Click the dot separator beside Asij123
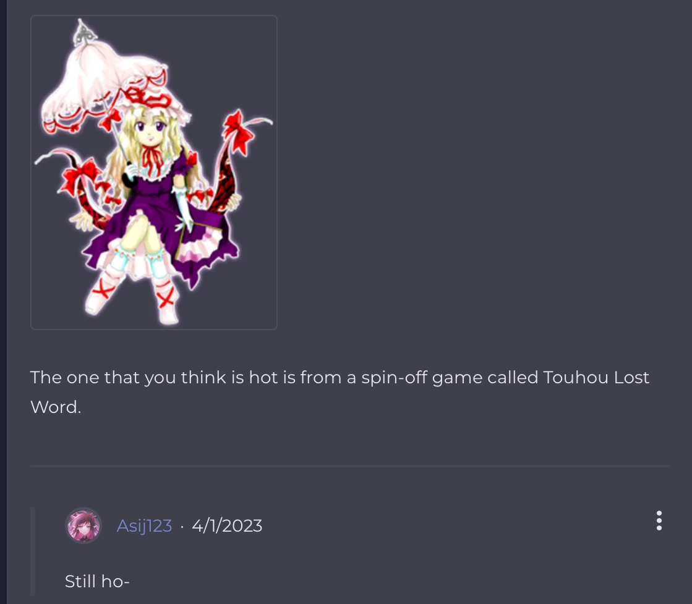Image resolution: width=692 pixels, height=604 pixels. point(182,526)
